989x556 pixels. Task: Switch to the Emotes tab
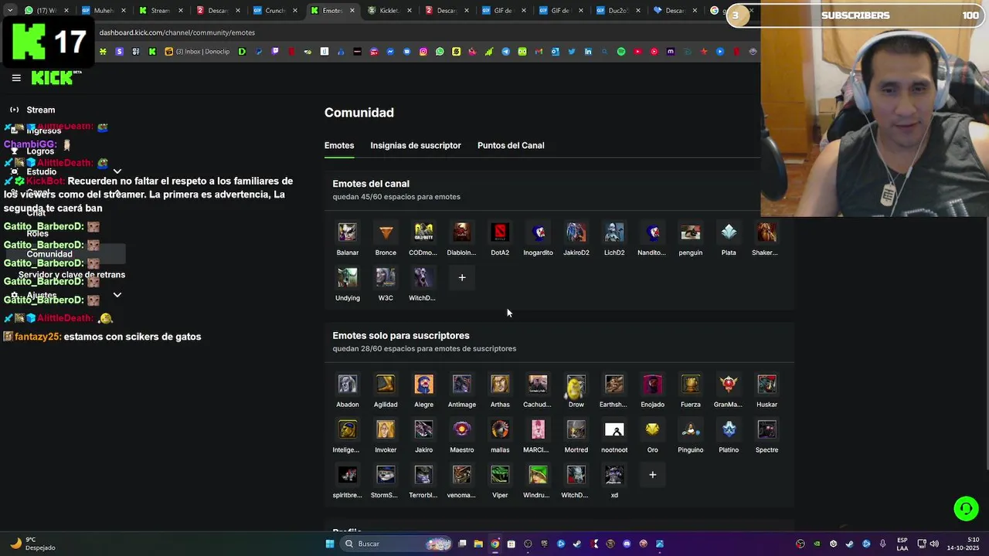tap(339, 145)
